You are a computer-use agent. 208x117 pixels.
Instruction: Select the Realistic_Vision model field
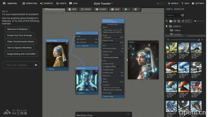(113, 31)
